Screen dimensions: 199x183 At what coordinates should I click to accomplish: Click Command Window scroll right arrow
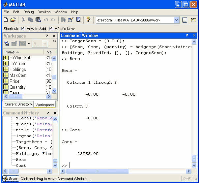pos(188,171)
